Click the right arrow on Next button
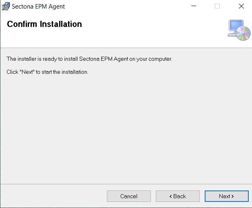Viewport: 252px width, 208px height. pos(232,196)
